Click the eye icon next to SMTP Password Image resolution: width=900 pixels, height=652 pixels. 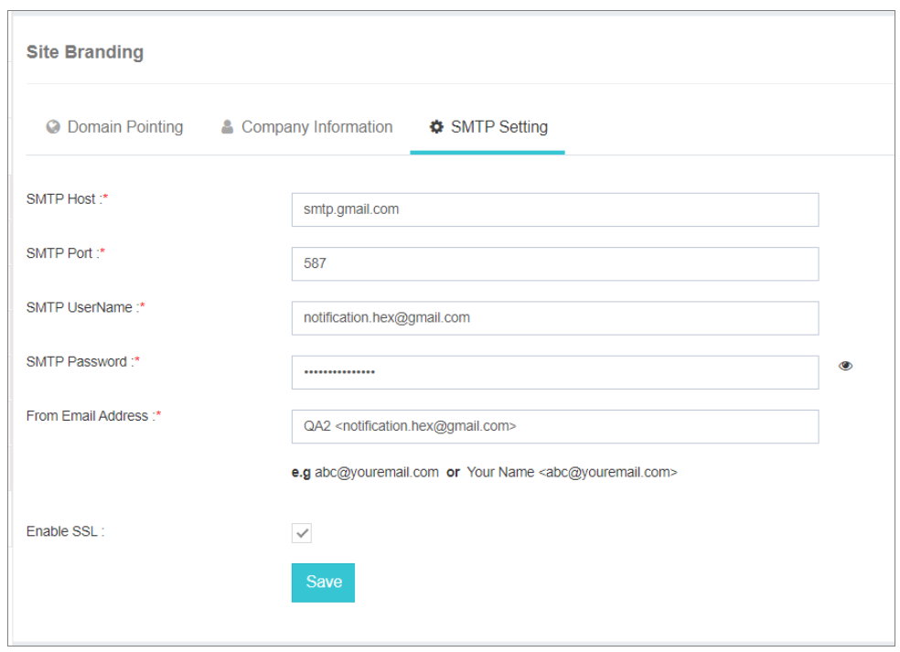point(844,364)
